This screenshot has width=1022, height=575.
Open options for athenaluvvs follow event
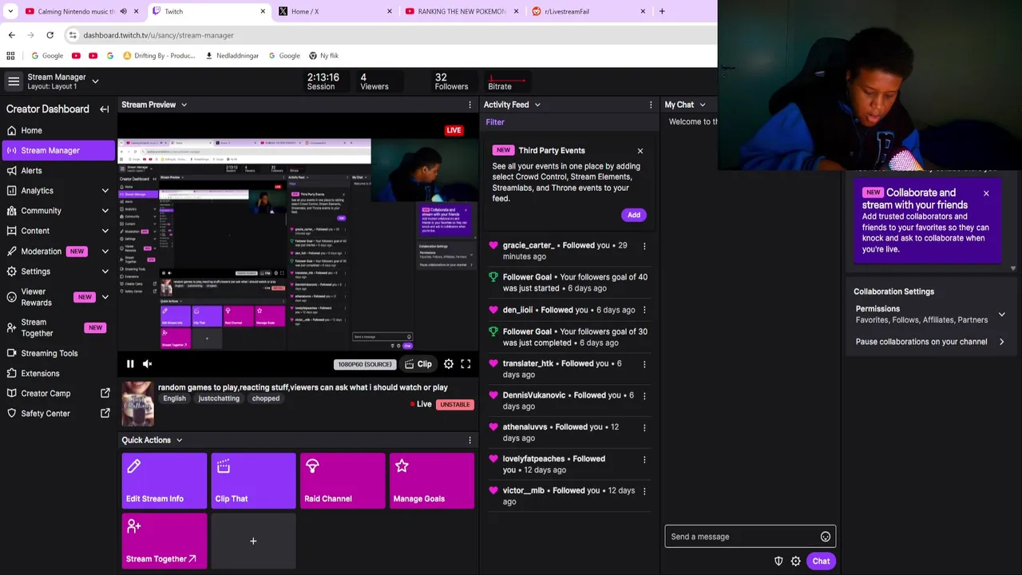click(x=644, y=427)
